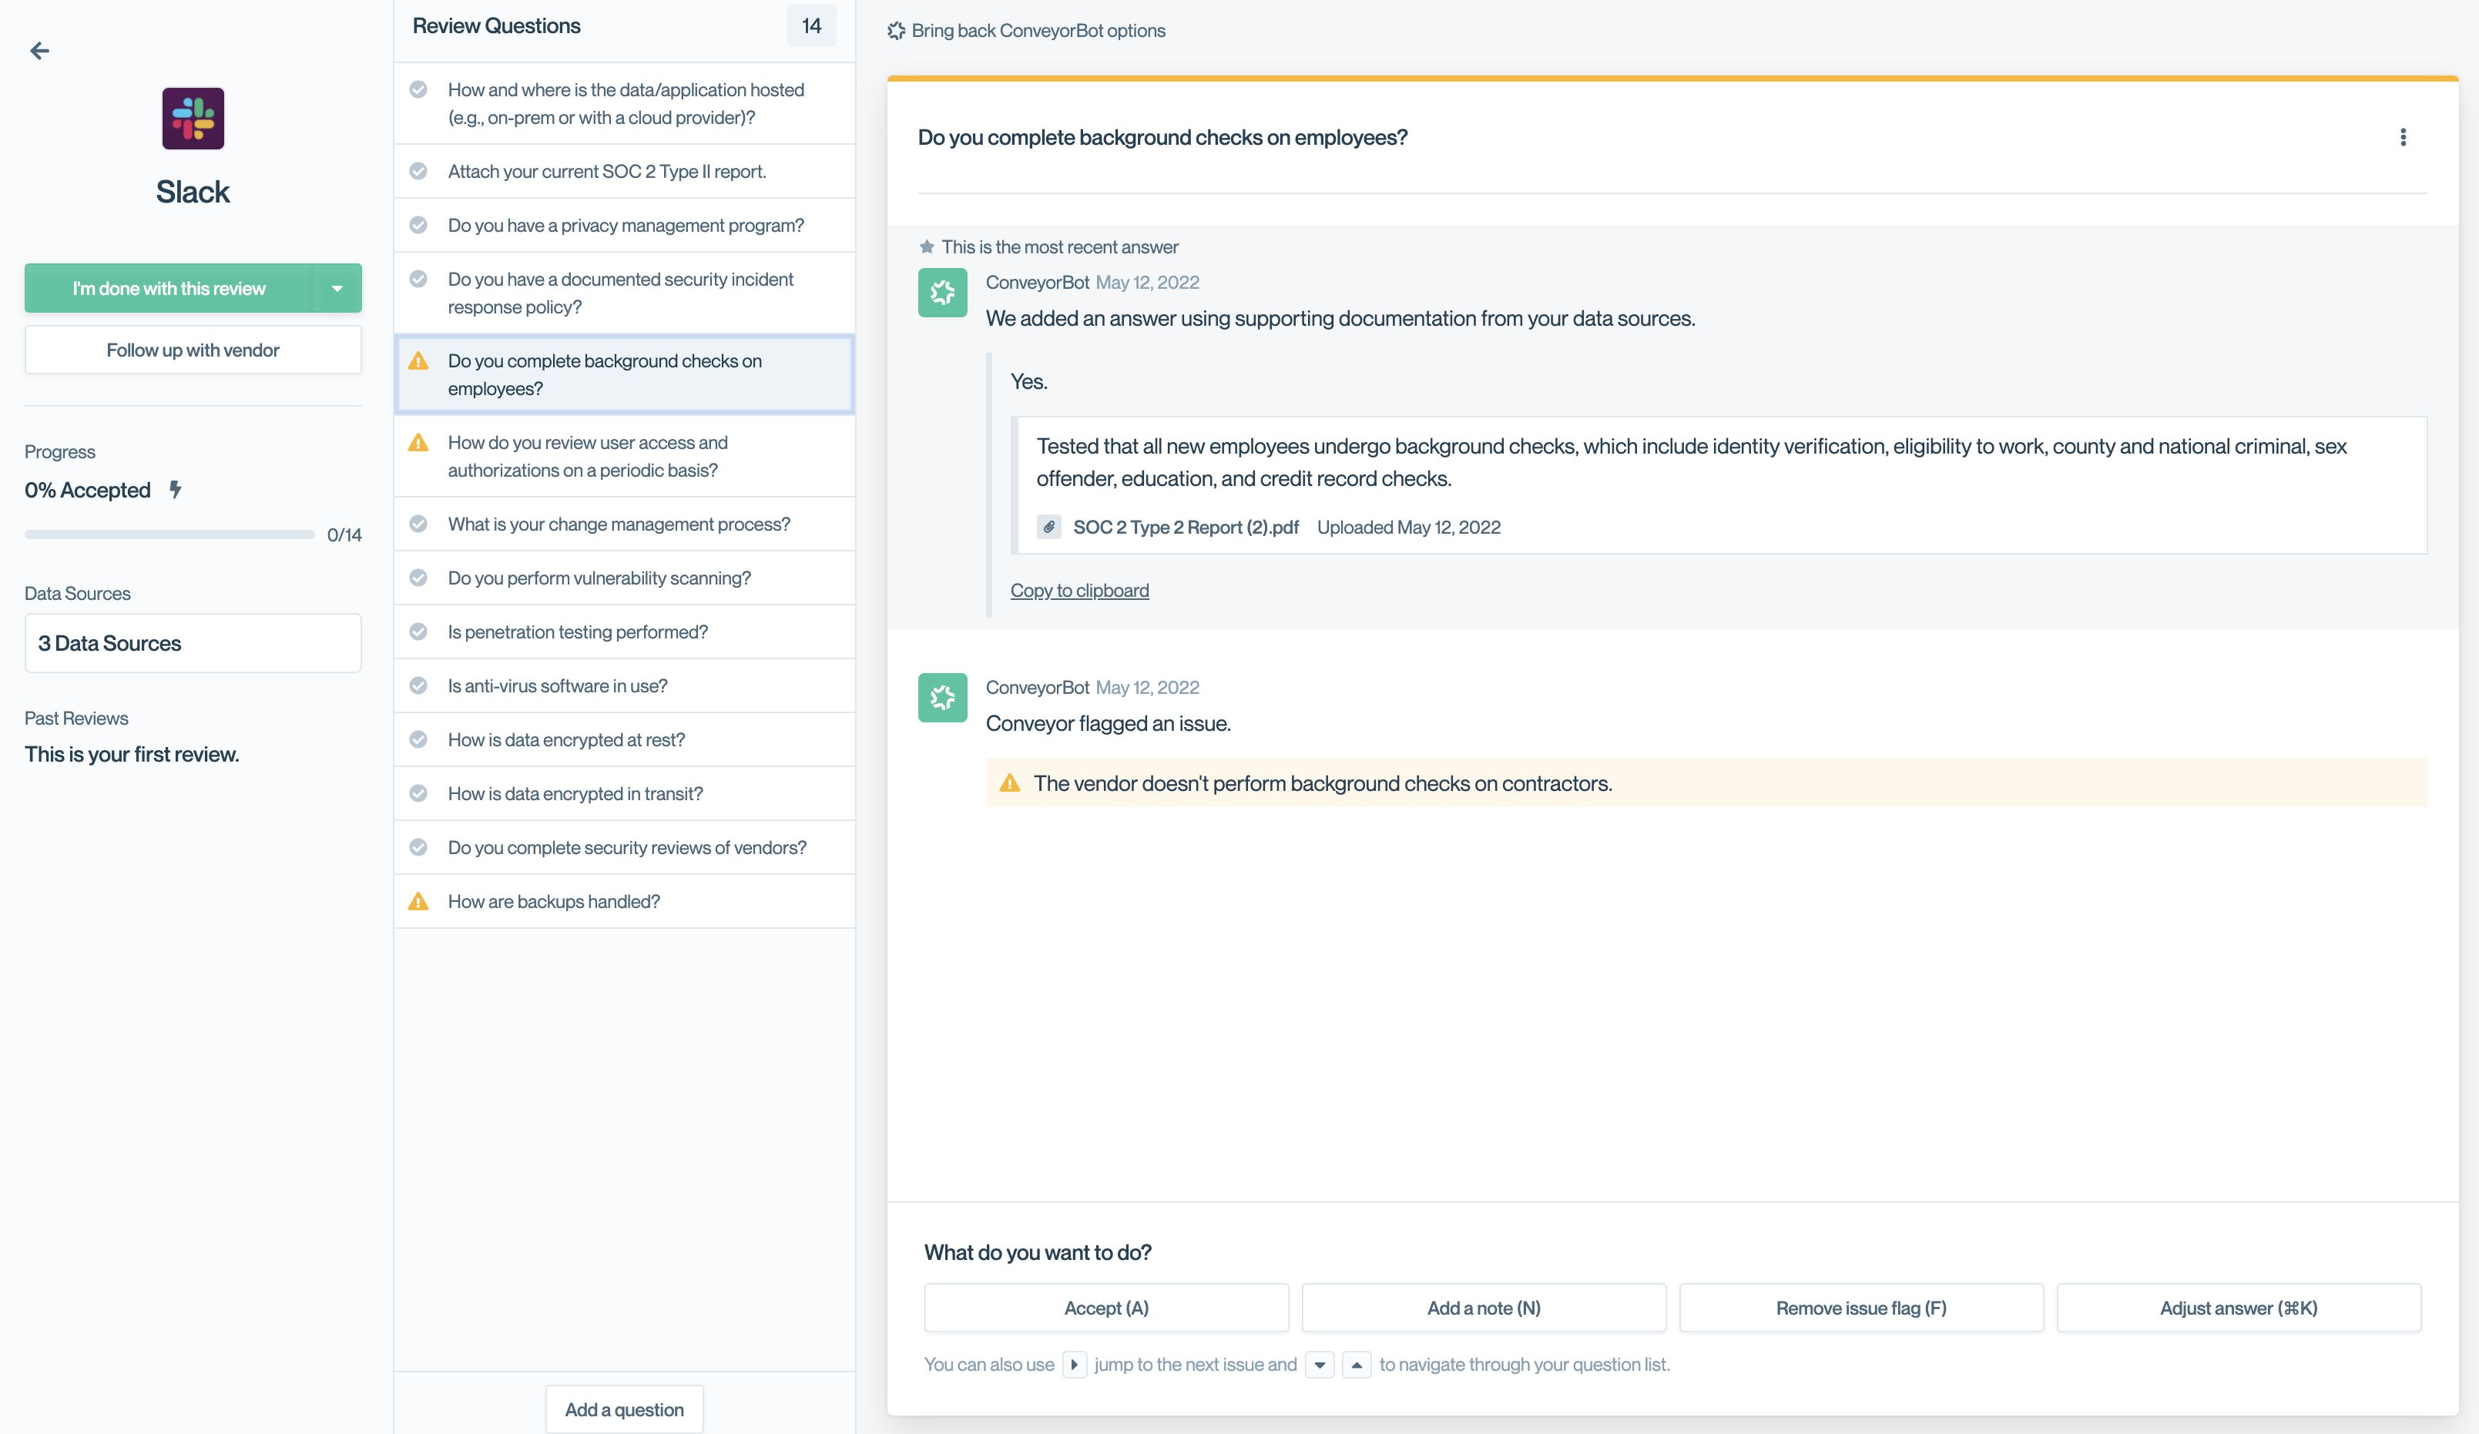Click the down arrow navigation key

click(1319, 1364)
